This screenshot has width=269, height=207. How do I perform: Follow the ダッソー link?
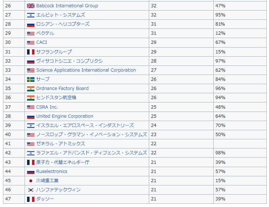pyautogui.click(x=45, y=199)
